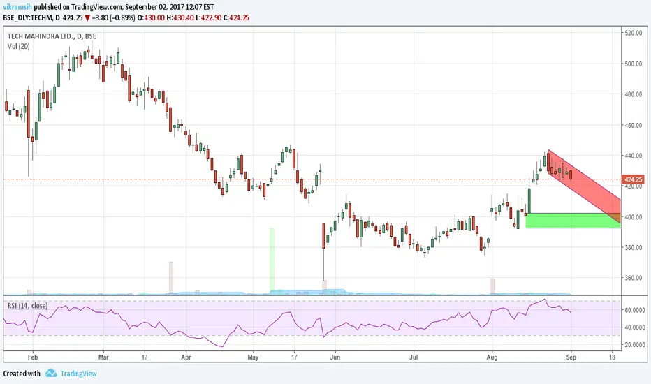
Task: Click the 18 date axis label
Action: click(x=612, y=357)
